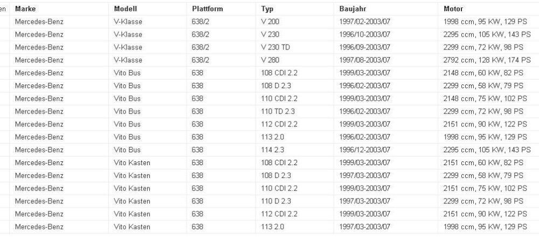Select the 114 2.3 type cell
The height and width of the screenshot is (241, 539).
[x=274, y=150]
